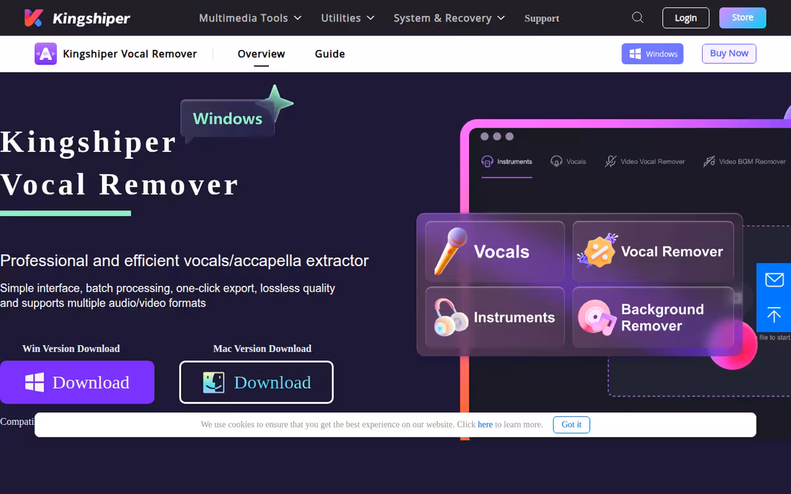Click the Buy Now button

click(729, 53)
